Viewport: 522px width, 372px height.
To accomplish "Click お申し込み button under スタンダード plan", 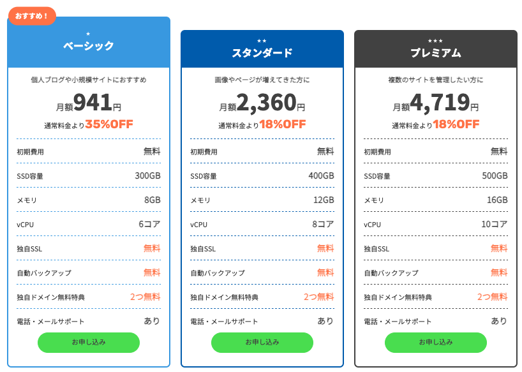I will pos(262,342).
